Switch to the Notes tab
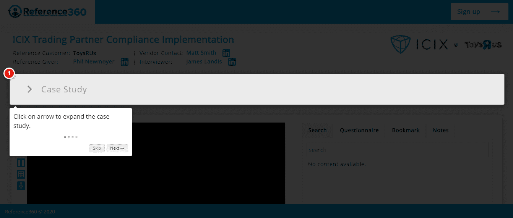 pos(440,130)
